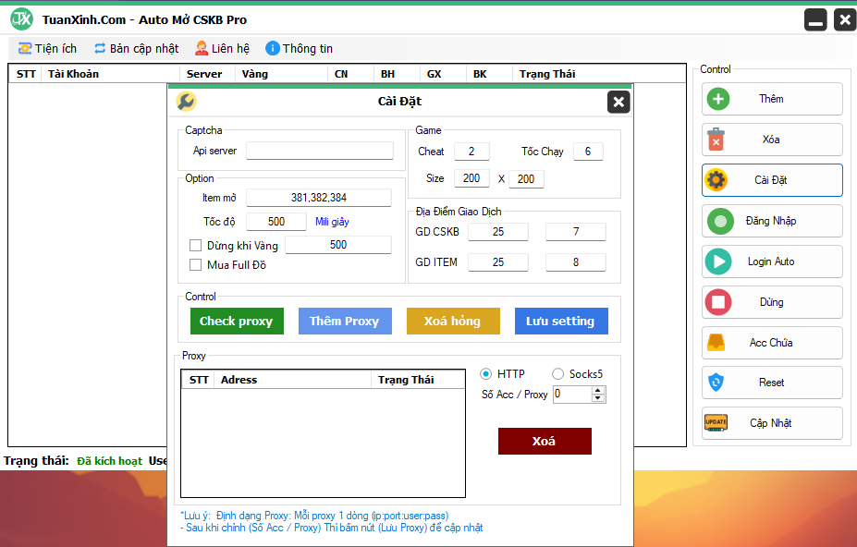Open the Tiện ích menu
Viewport: 857px width, 547px height.
pos(48,48)
